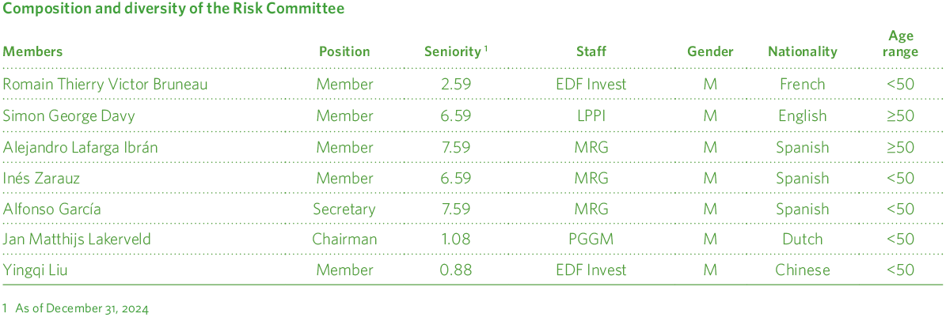The height and width of the screenshot is (317, 946).
Task: Select Alfonso García in the members list
Action: (x=52, y=209)
